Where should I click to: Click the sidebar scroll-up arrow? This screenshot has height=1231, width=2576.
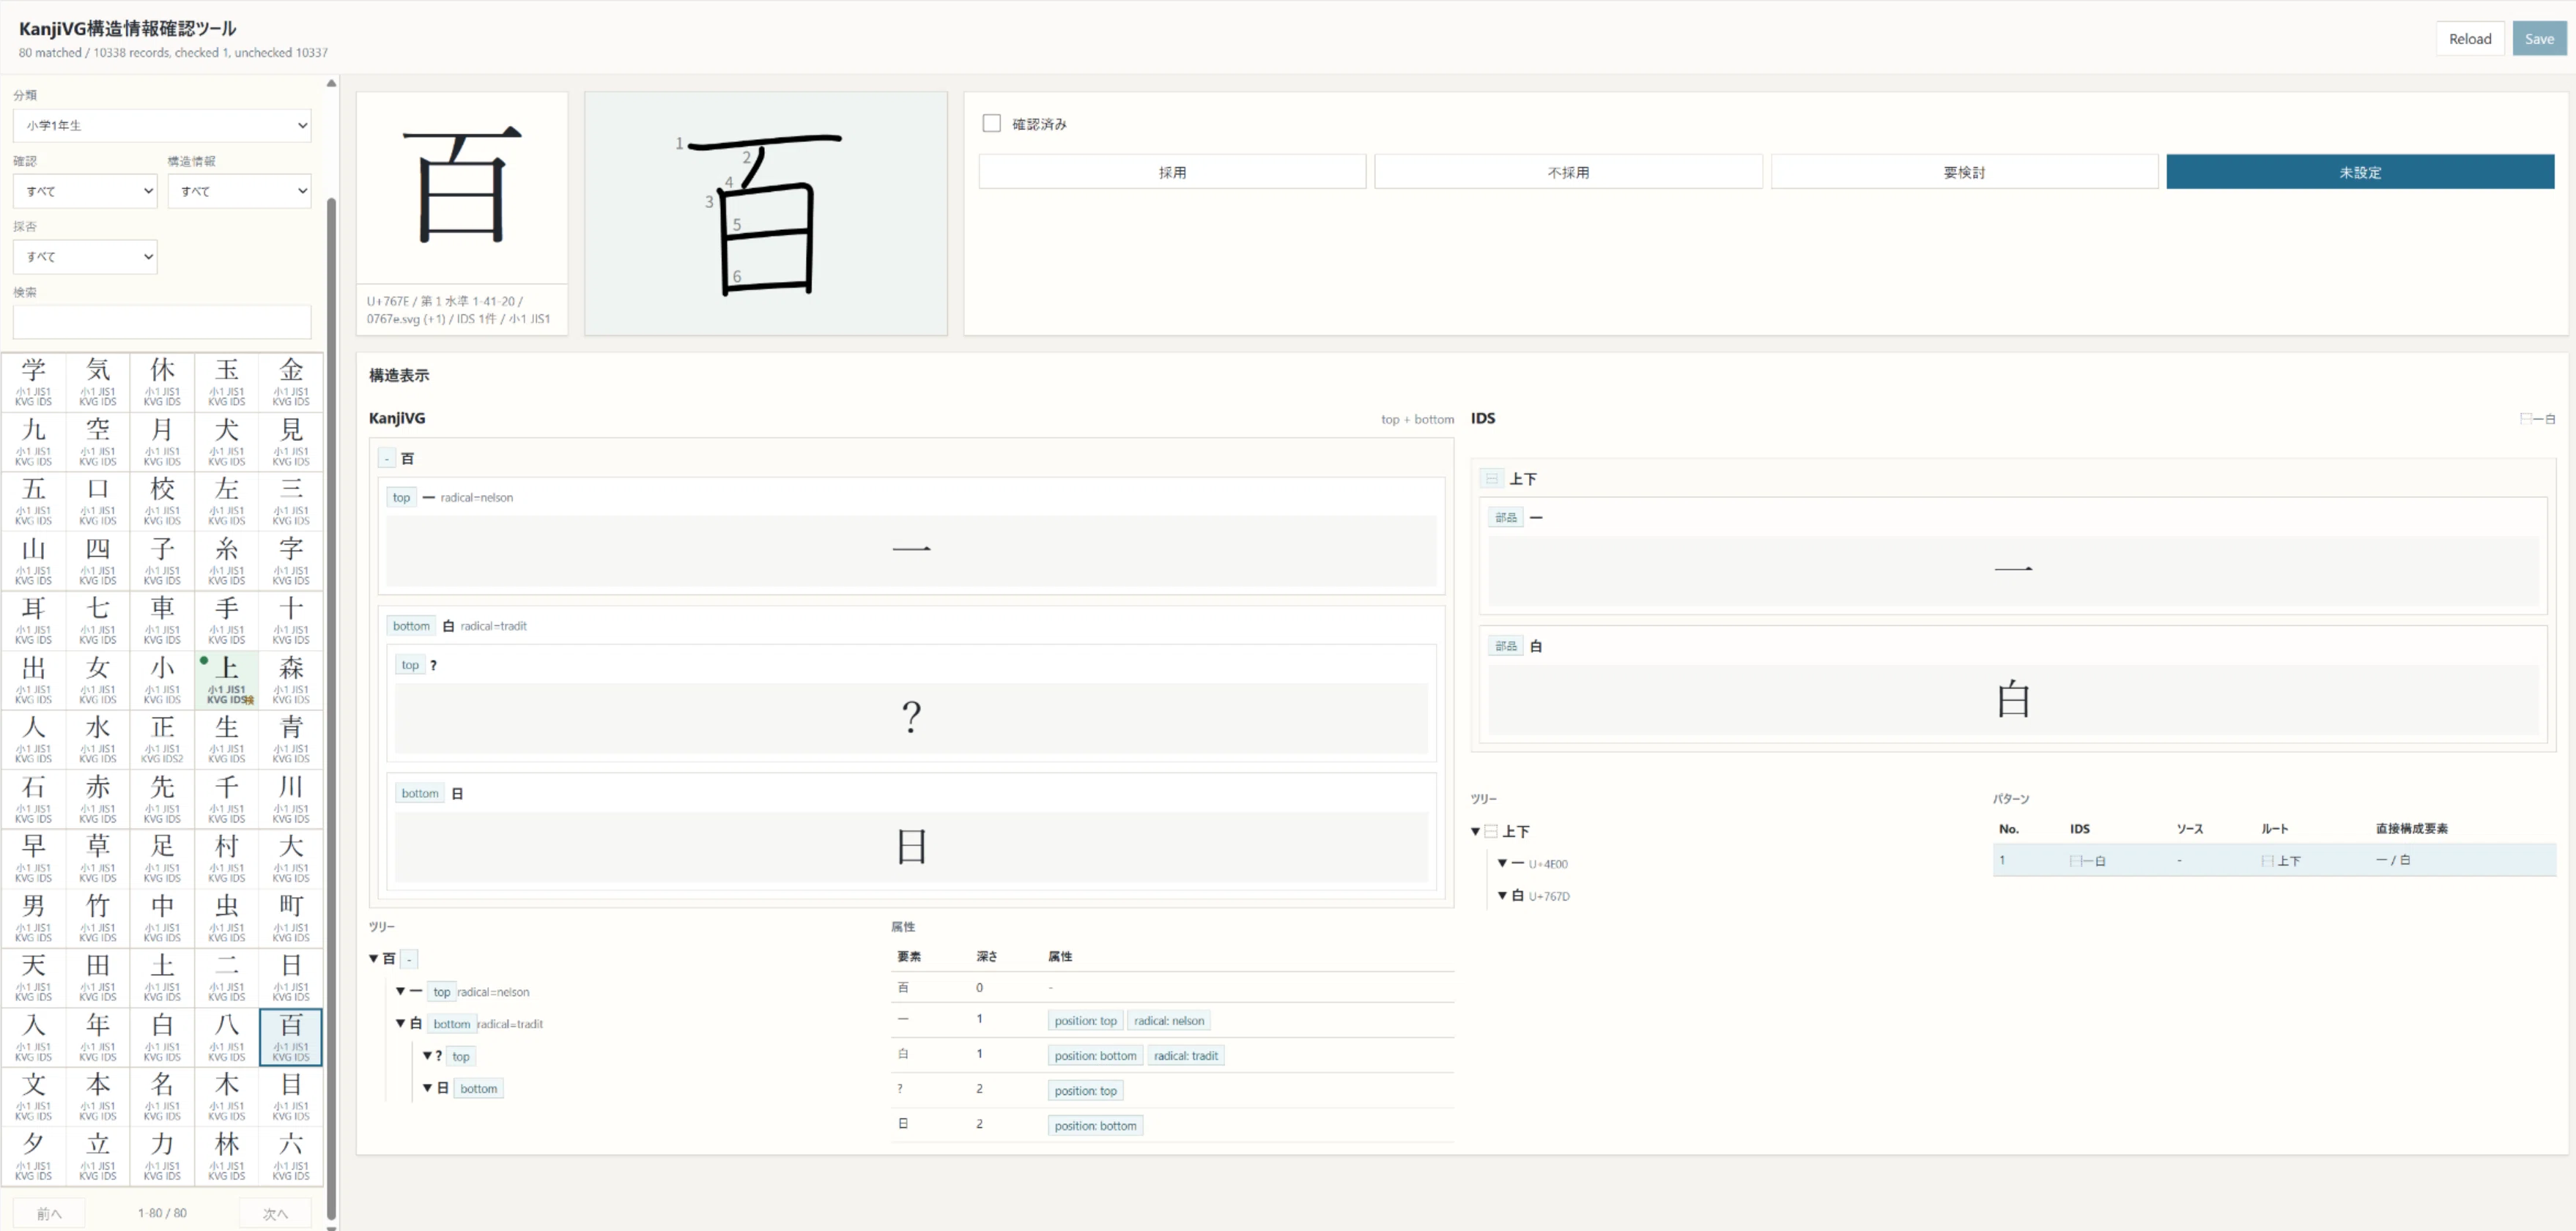click(331, 83)
